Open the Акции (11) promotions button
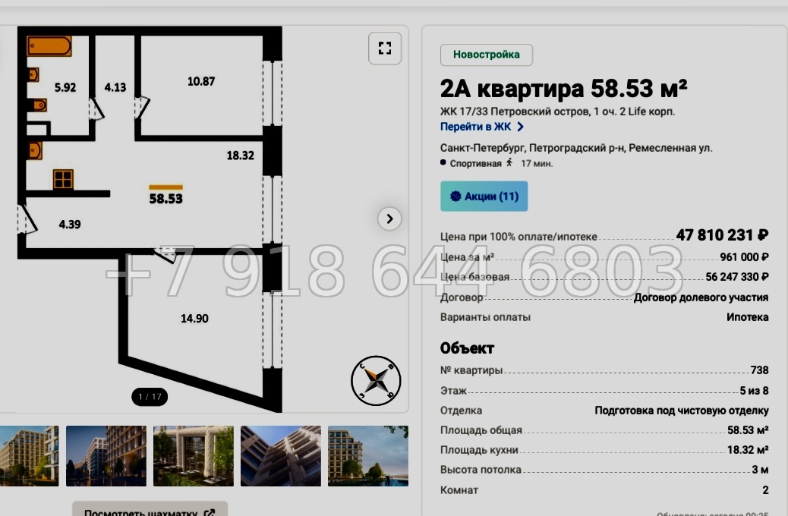 pyautogui.click(x=484, y=196)
